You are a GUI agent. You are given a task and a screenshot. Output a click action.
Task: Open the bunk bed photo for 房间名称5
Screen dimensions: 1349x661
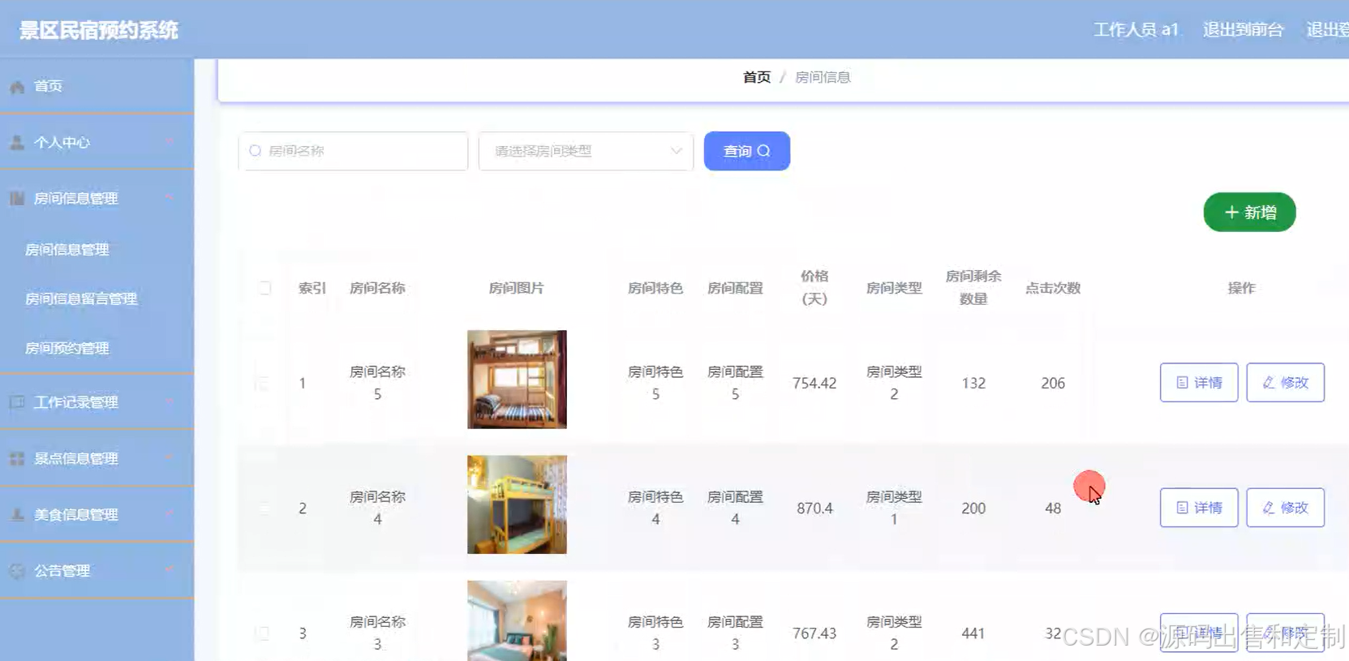tap(517, 380)
